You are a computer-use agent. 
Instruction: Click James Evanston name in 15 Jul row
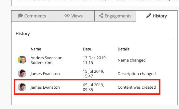(45, 74)
